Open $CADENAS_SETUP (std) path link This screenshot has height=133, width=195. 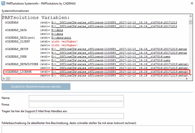tap(119, 49)
